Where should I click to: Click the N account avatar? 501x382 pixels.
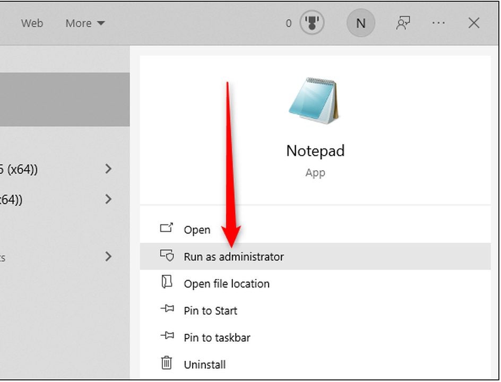[x=361, y=23]
